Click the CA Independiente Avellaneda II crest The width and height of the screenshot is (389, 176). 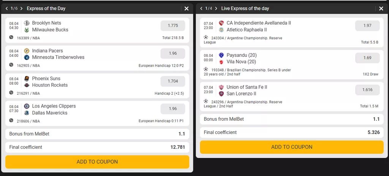(221, 23)
